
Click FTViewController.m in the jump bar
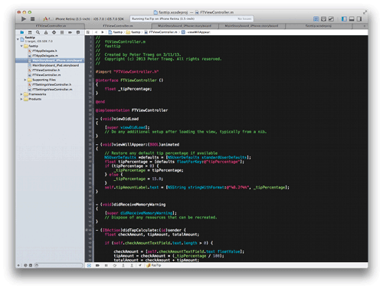coord(161,32)
